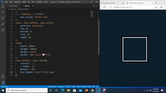Open a new browser tab
This screenshot has width=166, height=93.
click(156, 3)
